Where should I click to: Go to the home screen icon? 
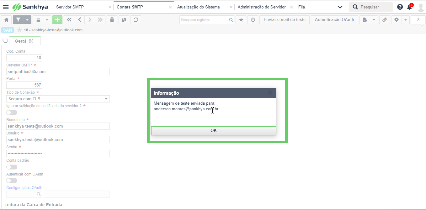tap(6, 20)
